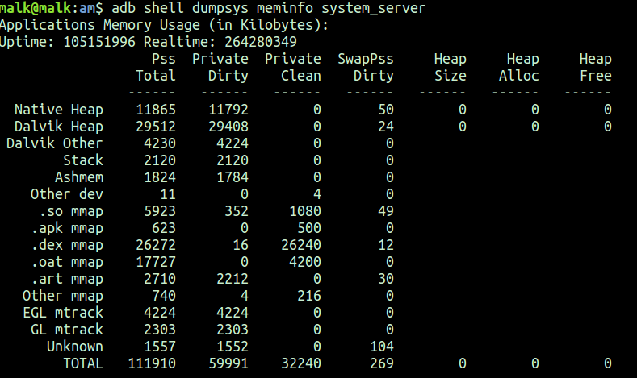The height and width of the screenshot is (378, 637).
Task: Click .apk mmap Private Clean 500
Action: [x=309, y=228]
